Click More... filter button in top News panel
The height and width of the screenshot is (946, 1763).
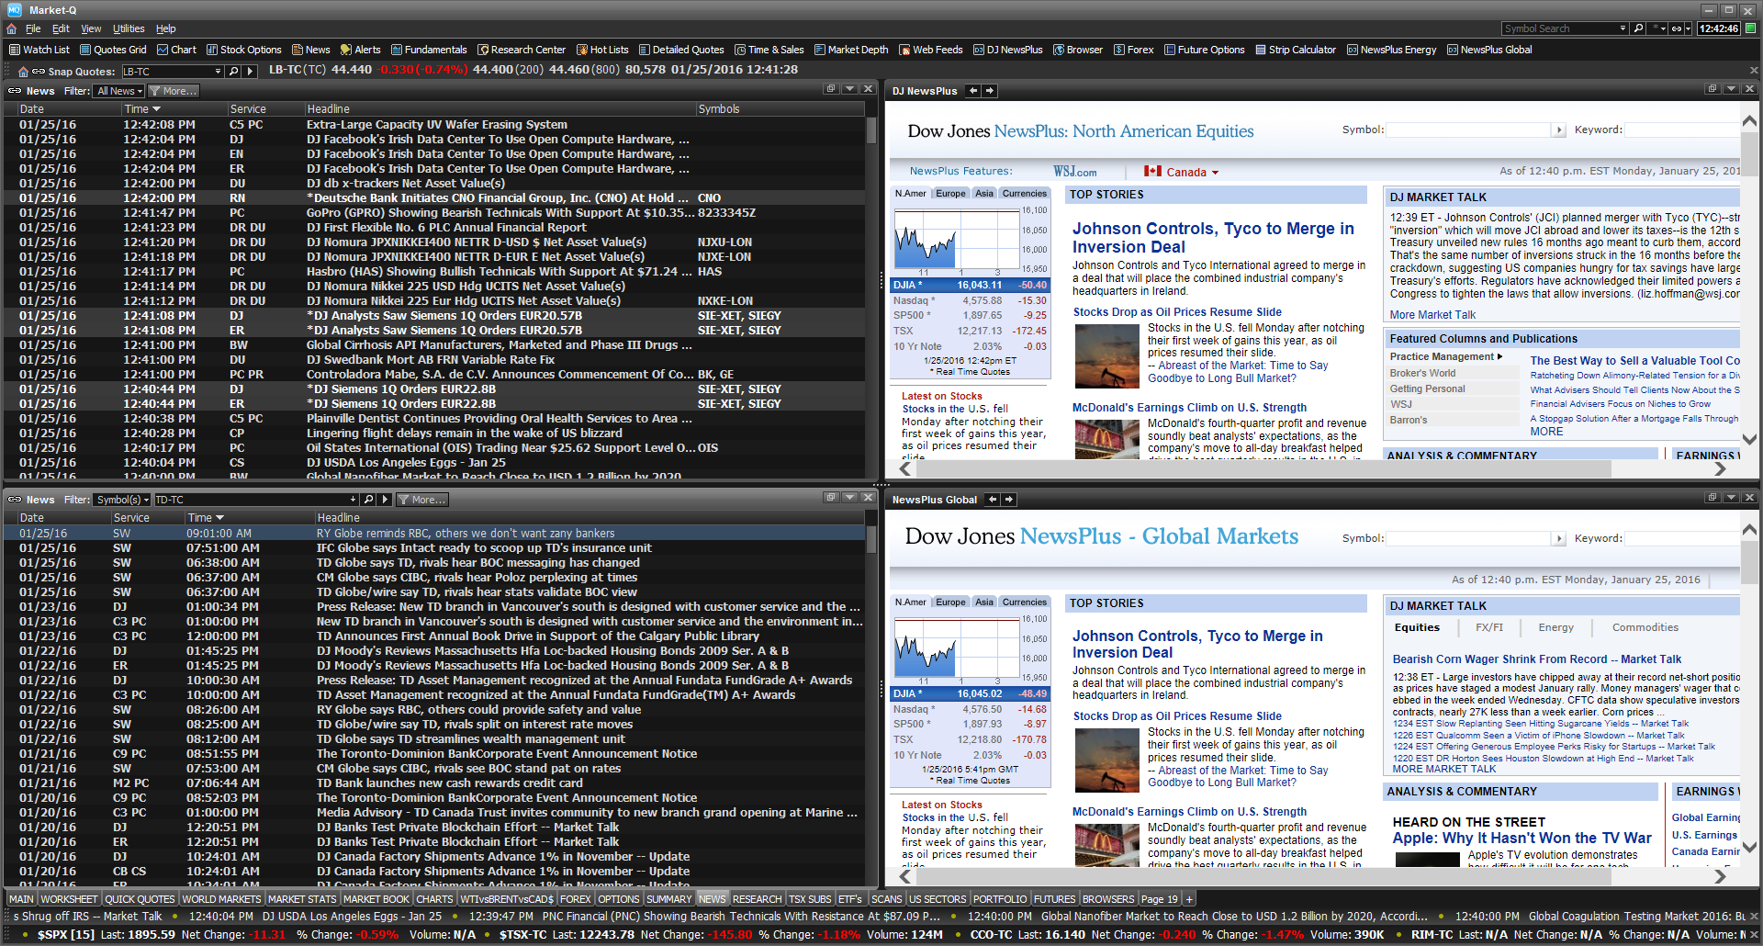click(x=173, y=91)
